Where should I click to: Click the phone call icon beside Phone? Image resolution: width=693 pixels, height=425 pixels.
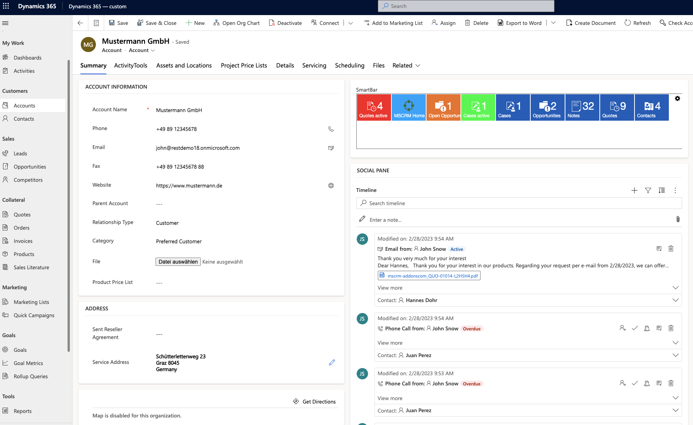coord(331,129)
